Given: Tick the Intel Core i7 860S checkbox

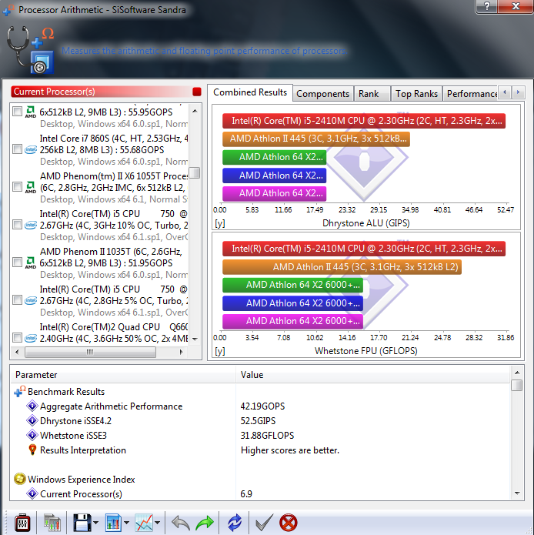Looking at the screenshot, I should pyautogui.click(x=17, y=149).
